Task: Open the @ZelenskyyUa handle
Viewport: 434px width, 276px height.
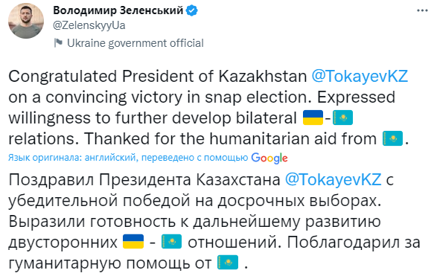Action: tap(89, 25)
